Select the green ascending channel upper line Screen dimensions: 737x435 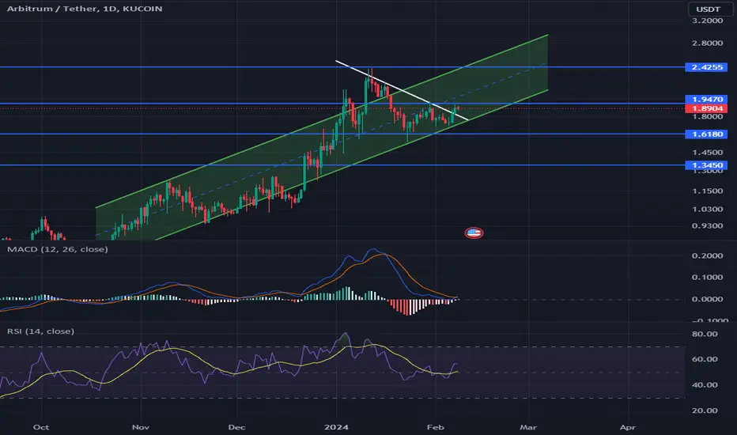click(322, 121)
